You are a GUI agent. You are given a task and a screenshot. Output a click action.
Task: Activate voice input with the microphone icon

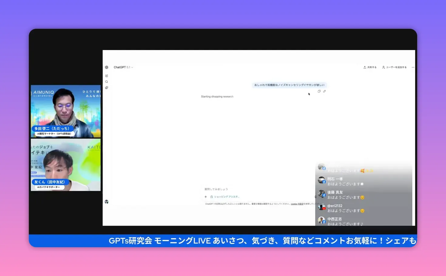[316, 197]
